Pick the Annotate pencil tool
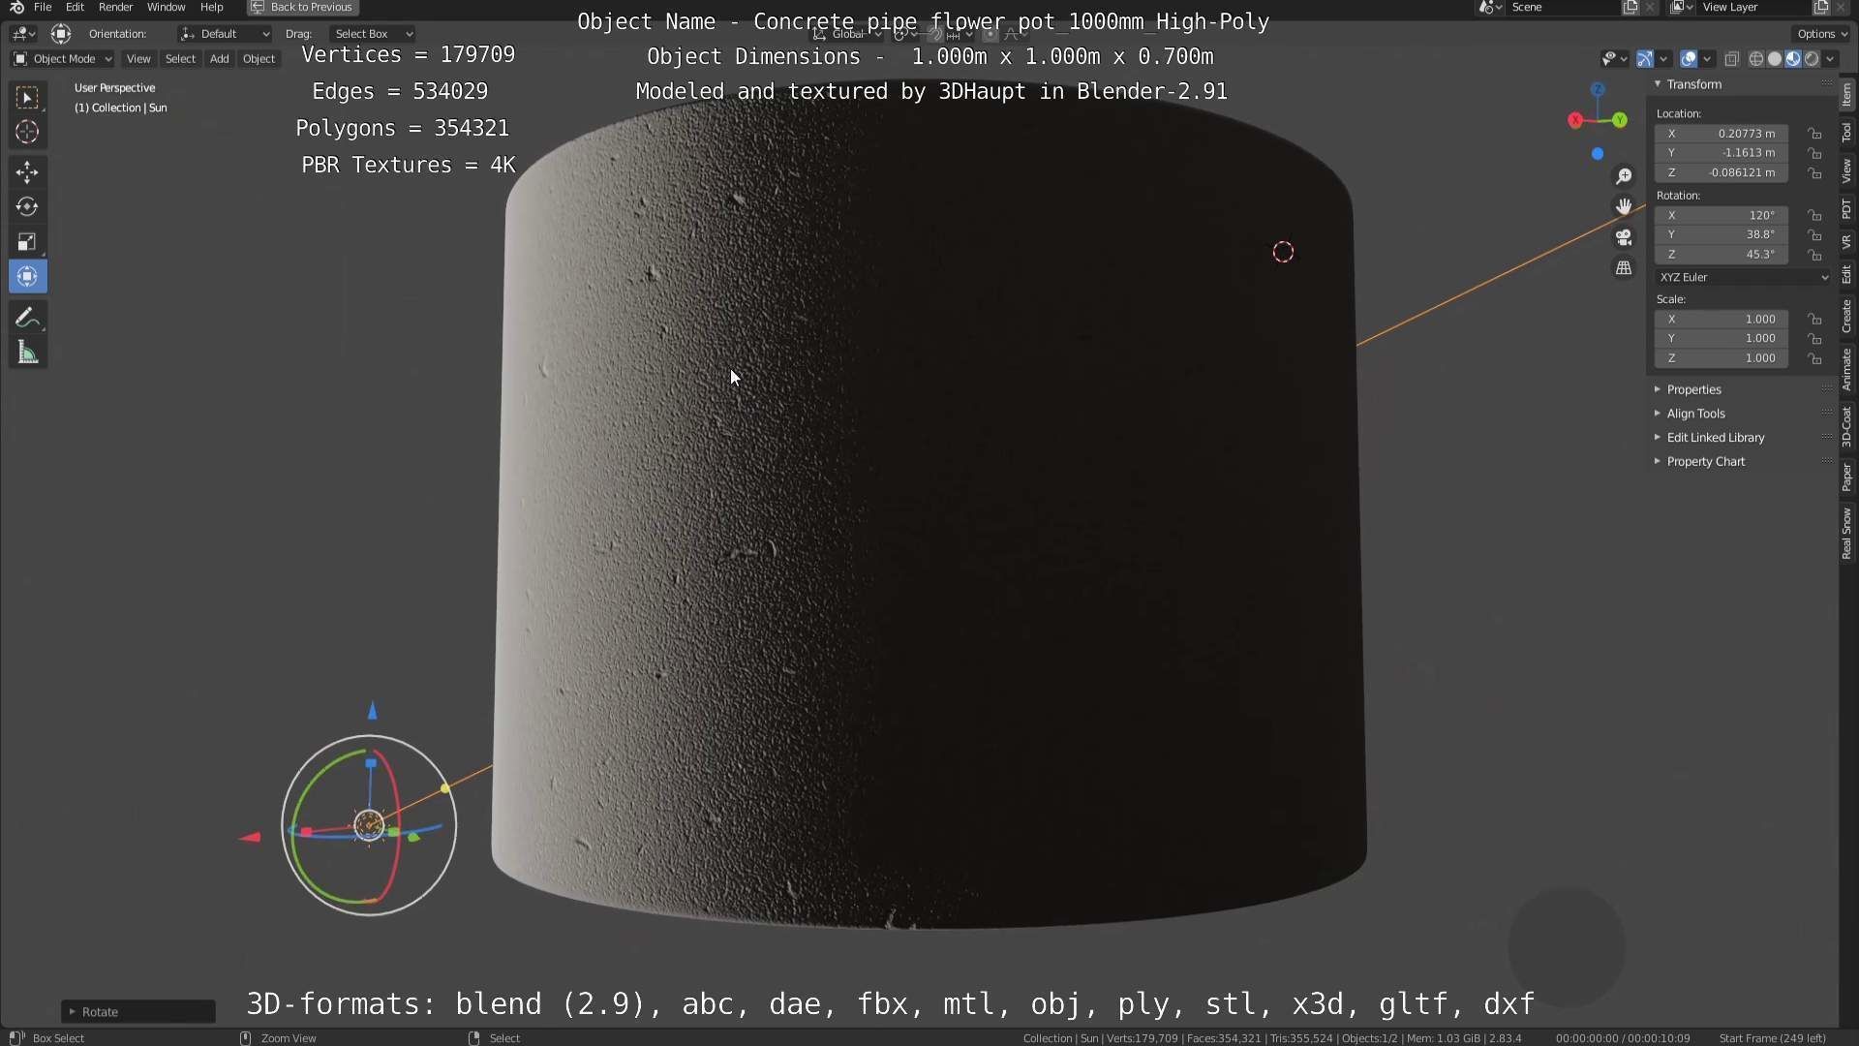 click(x=27, y=318)
